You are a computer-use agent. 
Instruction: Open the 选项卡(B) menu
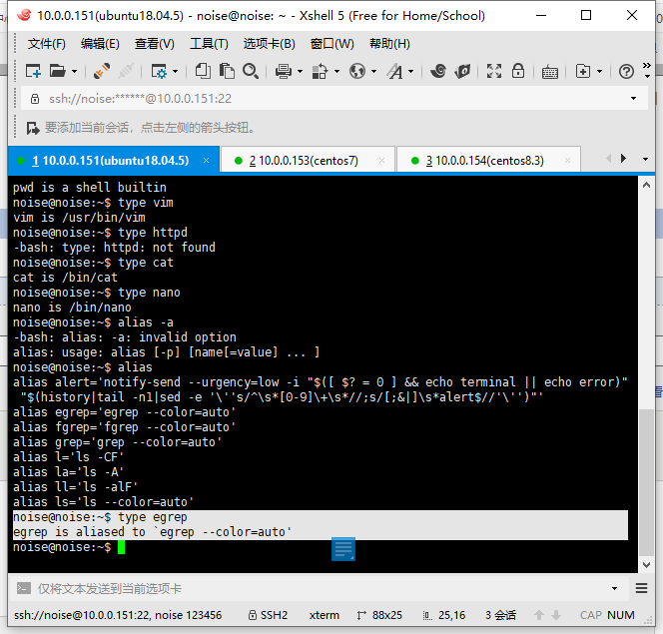269,44
